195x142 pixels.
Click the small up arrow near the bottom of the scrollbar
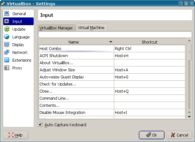[189, 112]
